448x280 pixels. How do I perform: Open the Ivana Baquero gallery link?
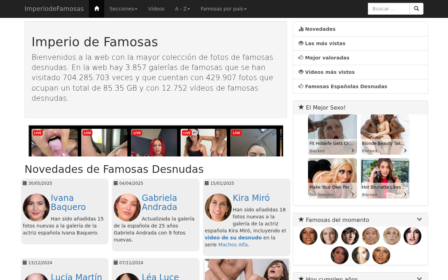[x=68, y=203]
